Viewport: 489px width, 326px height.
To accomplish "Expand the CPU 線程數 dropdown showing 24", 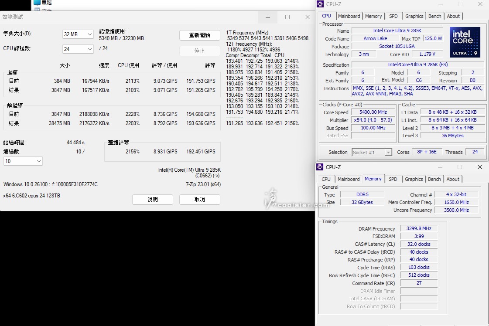I will point(78,49).
